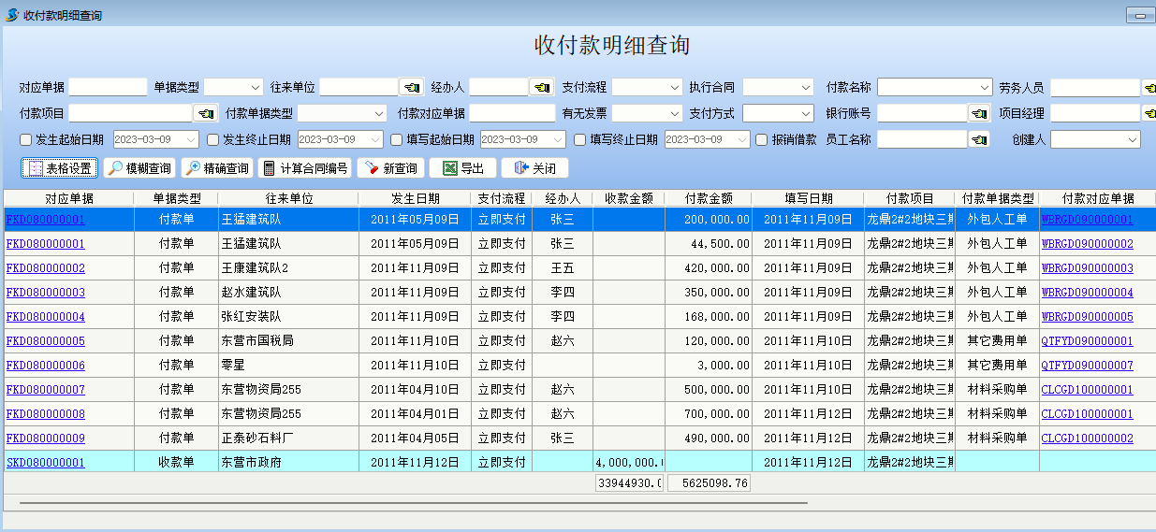The width and height of the screenshot is (1156, 532).
Task: Click the 往来单位 column header
Action: tap(288, 198)
